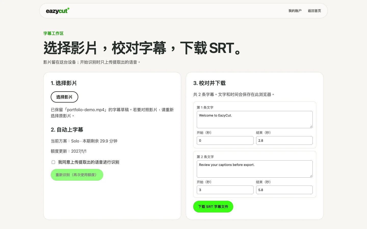Go back via 返回首页 link
367x229 pixels.
click(x=314, y=11)
